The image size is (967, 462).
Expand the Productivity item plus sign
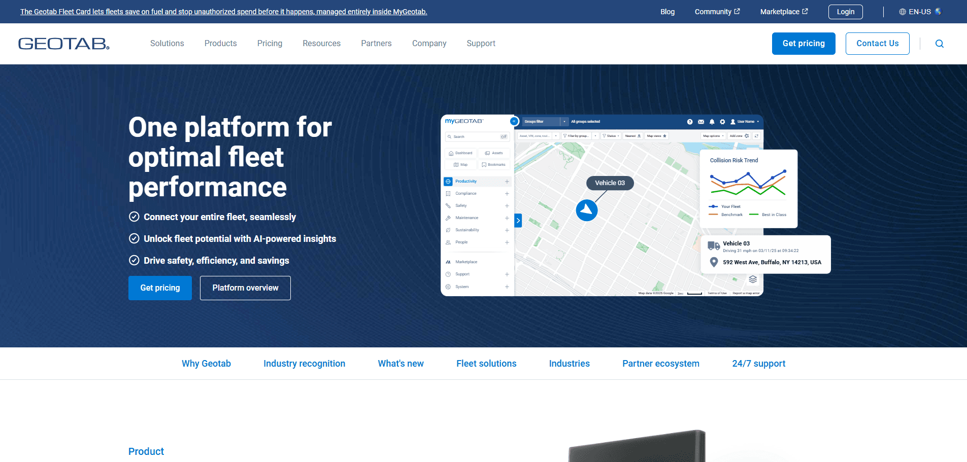(x=507, y=182)
